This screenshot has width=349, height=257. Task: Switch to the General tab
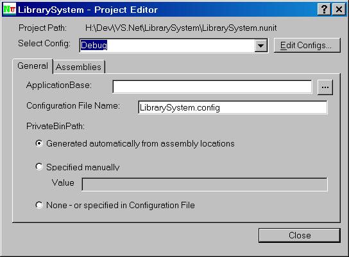click(x=33, y=66)
